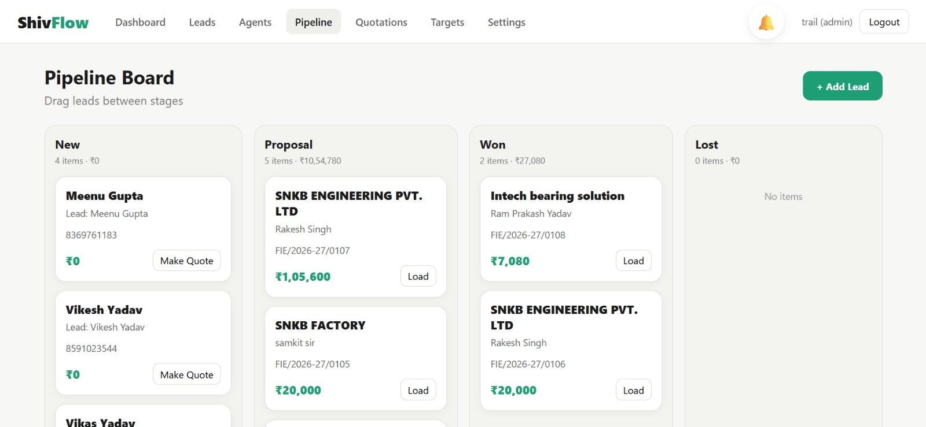This screenshot has width=926, height=427.
Task: Click Intech bearing solution card title
Action: pos(557,196)
